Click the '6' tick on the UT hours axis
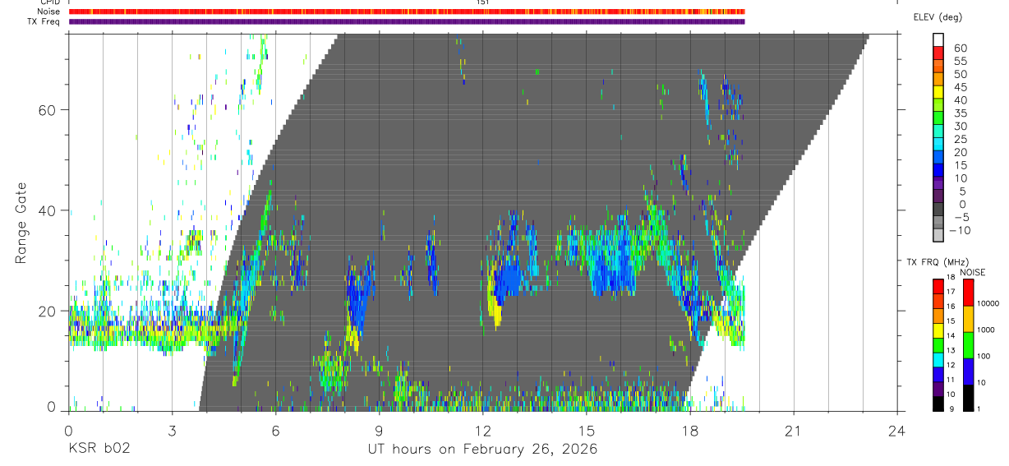Viewport: 1009px width, 466px height. coord(275,430)
